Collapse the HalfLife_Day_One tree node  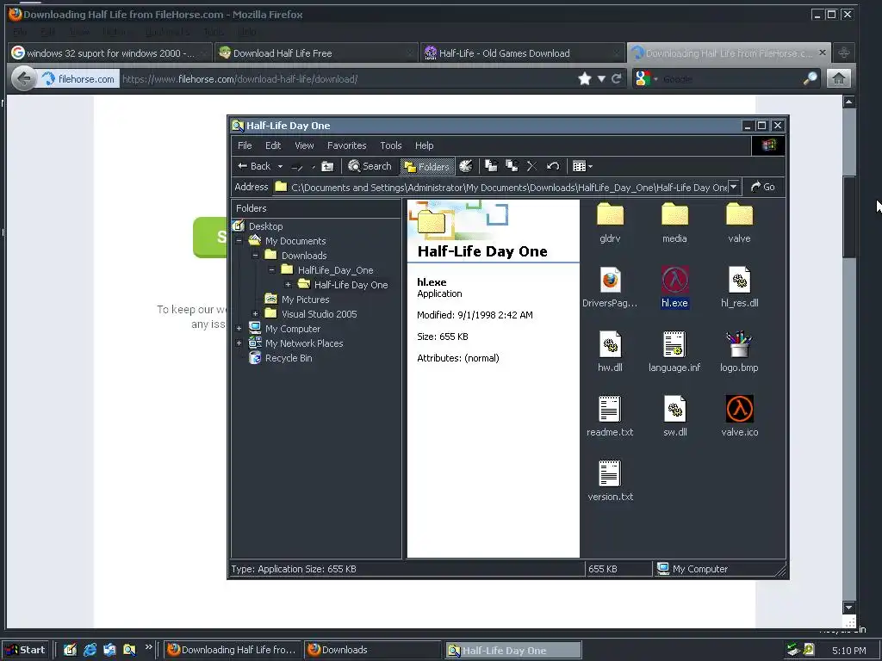271,269
